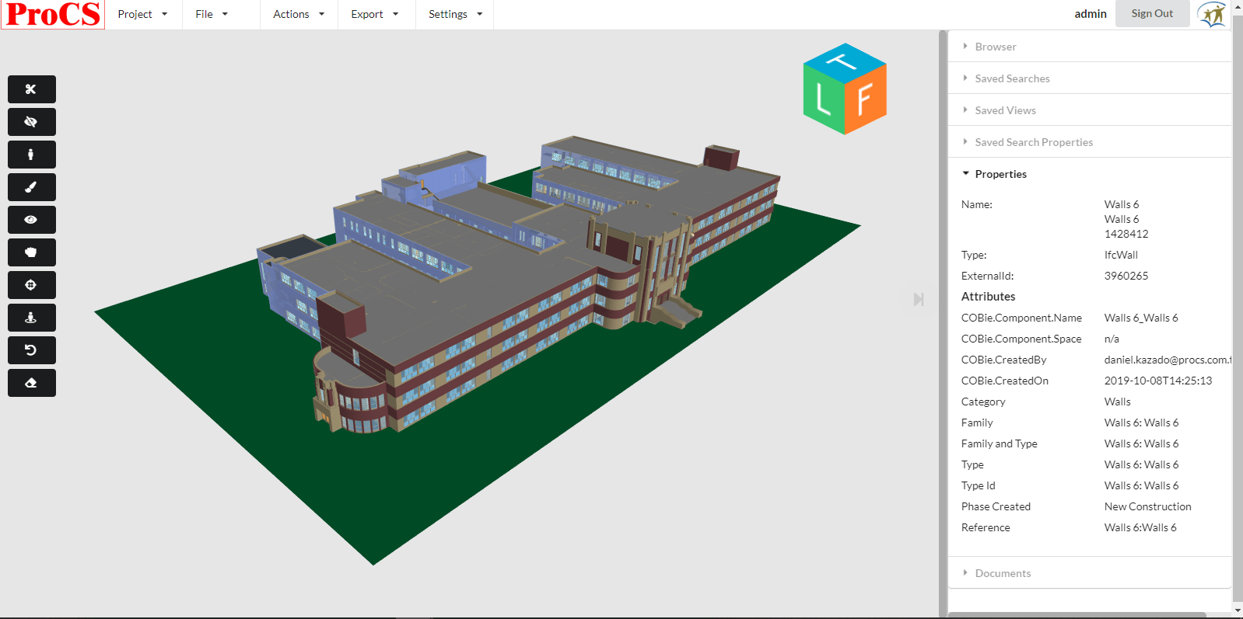Click the crosshair target tool

pos(31,285)
